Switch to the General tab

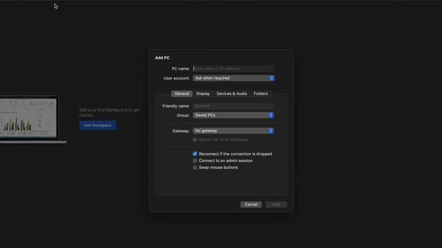point(182,94)
